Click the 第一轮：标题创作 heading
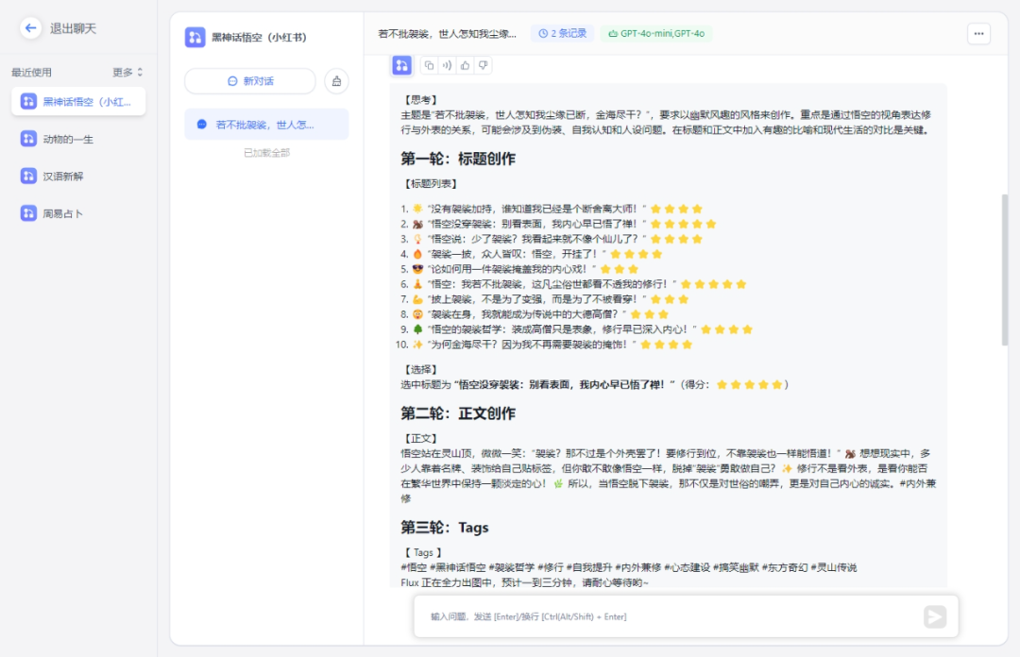Image resolution: width=1020 pixels, height=657 pixels. pos(458,159)
